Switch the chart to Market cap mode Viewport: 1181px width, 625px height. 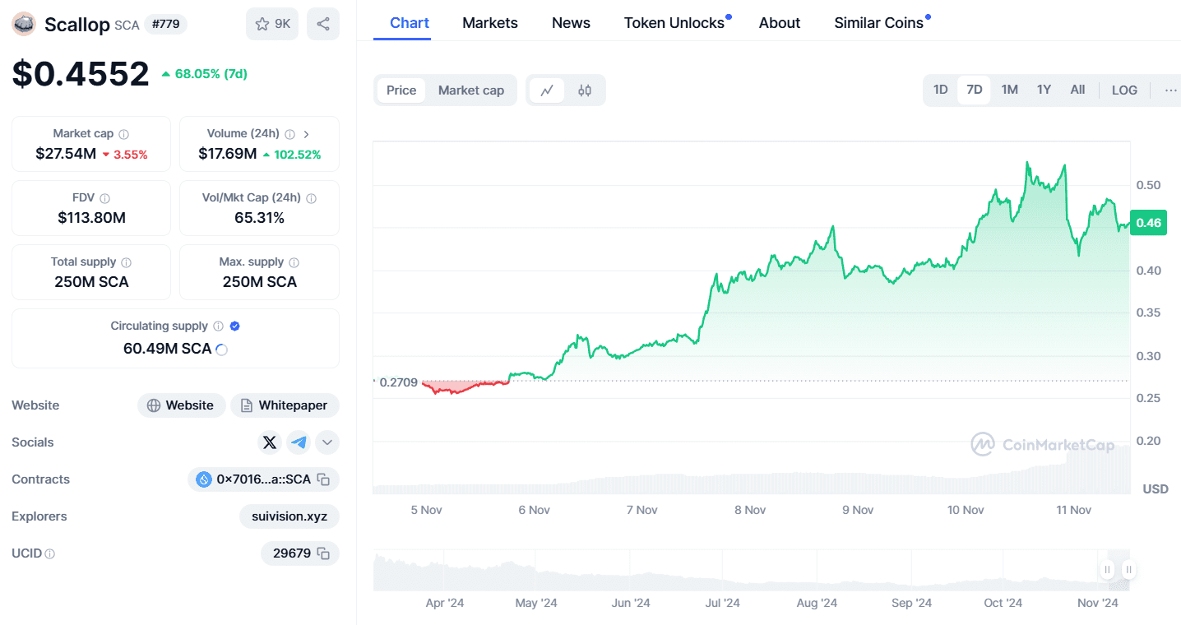point(471,90)
